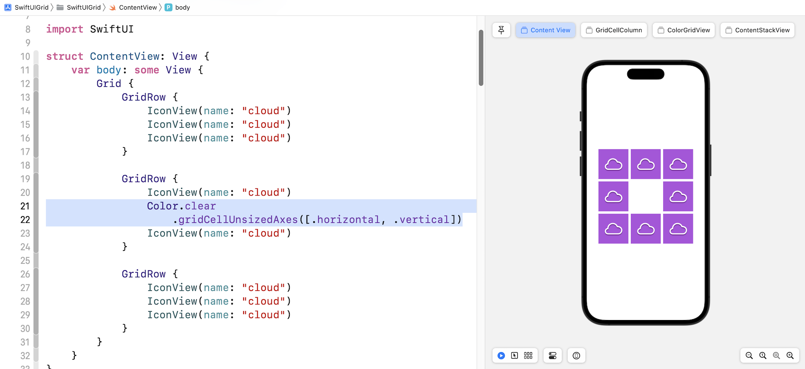
Task: Click the editor's vertical scrollbar thumb
Action: click(x=481, y=58)
